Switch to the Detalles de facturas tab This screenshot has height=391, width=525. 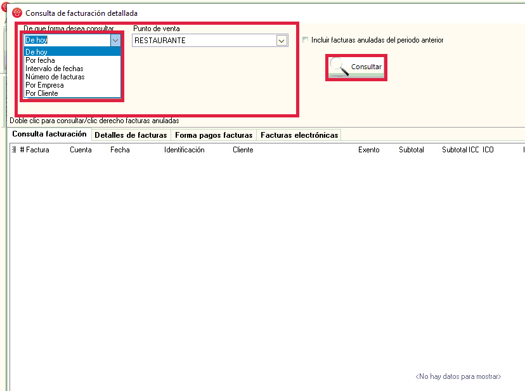click(x=131, y=135)
